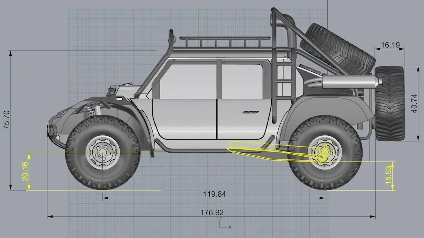Click the rear door badge emblem
Viewport: 424px width, 238px height.
coord(250,112)
